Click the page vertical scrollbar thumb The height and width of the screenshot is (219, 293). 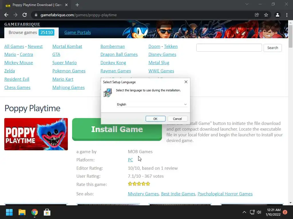pyautogui.click(x=290, y=36)
